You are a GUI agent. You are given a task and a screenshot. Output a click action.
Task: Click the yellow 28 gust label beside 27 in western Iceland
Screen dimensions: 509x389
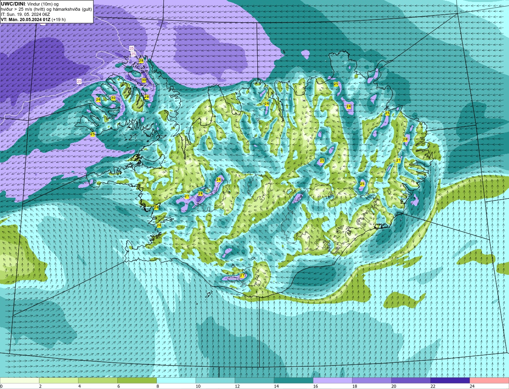coord(200,194)
